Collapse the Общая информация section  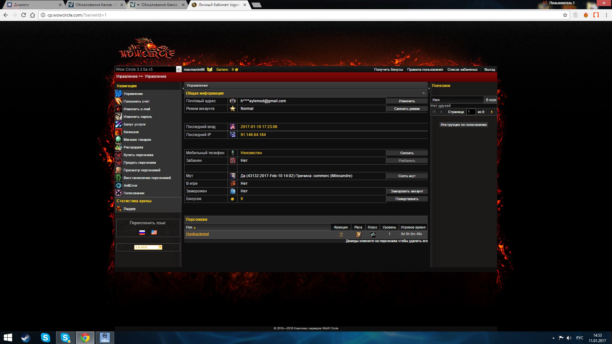pos(424,93)
